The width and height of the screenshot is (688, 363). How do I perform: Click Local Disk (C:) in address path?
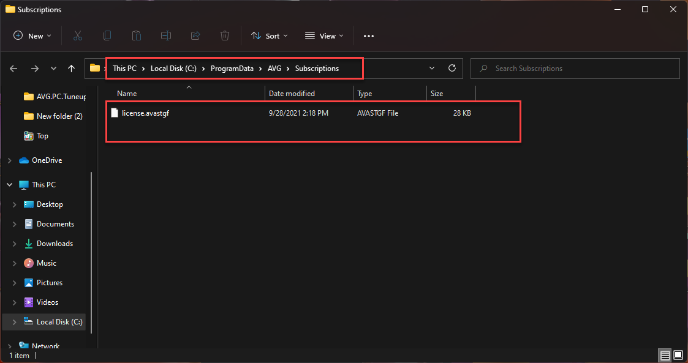click(173, 69)
